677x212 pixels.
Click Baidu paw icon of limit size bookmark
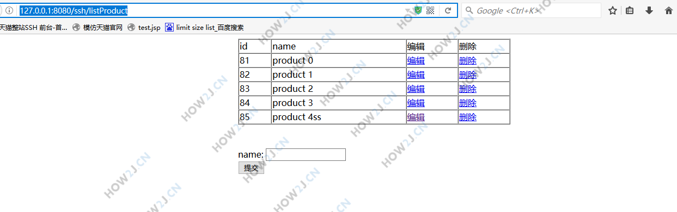(x=169, y=27)
